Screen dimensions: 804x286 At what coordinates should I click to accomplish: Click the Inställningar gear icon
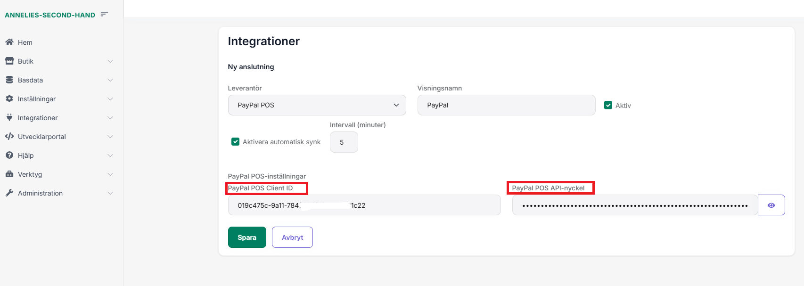[9, 98]
